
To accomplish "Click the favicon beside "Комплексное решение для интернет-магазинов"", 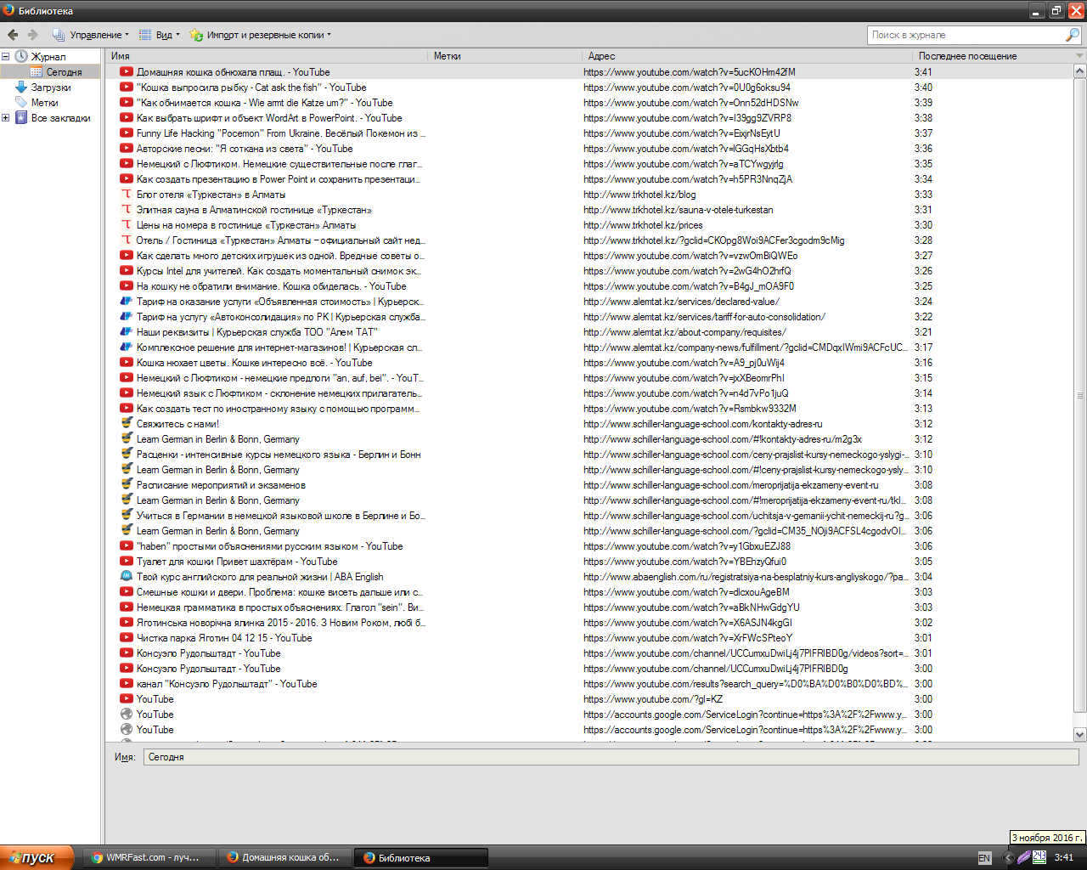I will point(127,347).
